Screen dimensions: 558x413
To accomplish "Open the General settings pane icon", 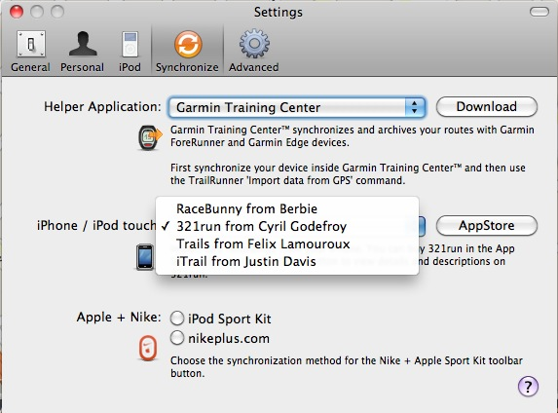I will click(x=31, y=44).
